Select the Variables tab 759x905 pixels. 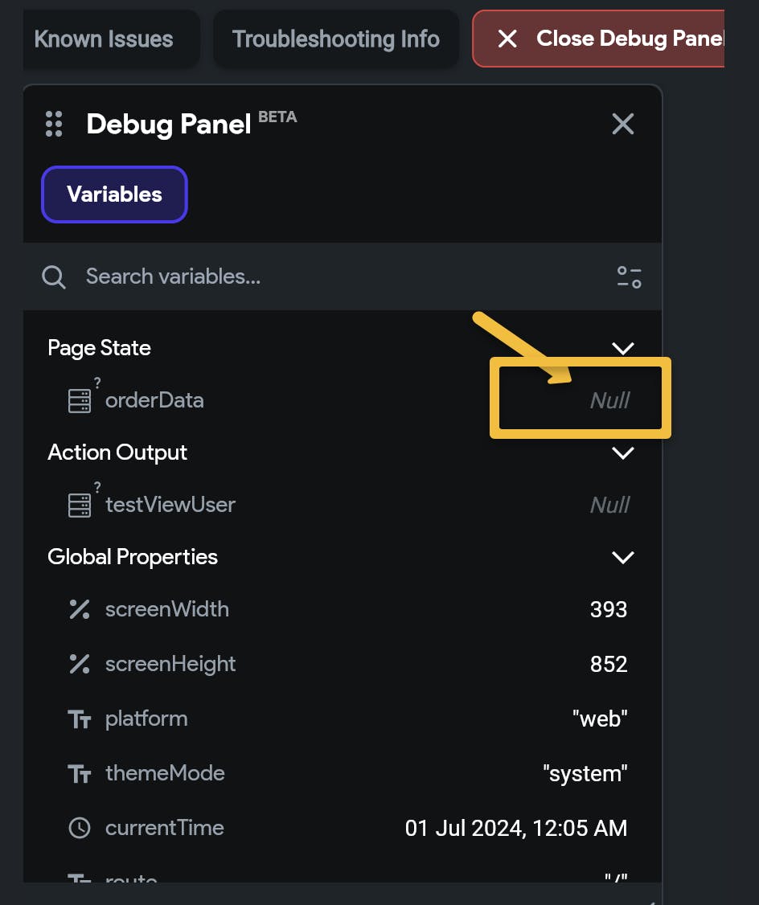pyautogui.click(x=114, y=195)
